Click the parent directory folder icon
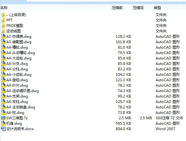Viewport: 186px width, 141px height. (3, 14)
